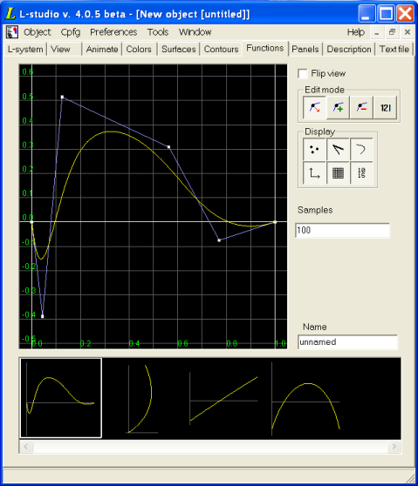418x486 pixels.
Task: Click the curve endpoint at x 1.0
Action: point(275,222)
